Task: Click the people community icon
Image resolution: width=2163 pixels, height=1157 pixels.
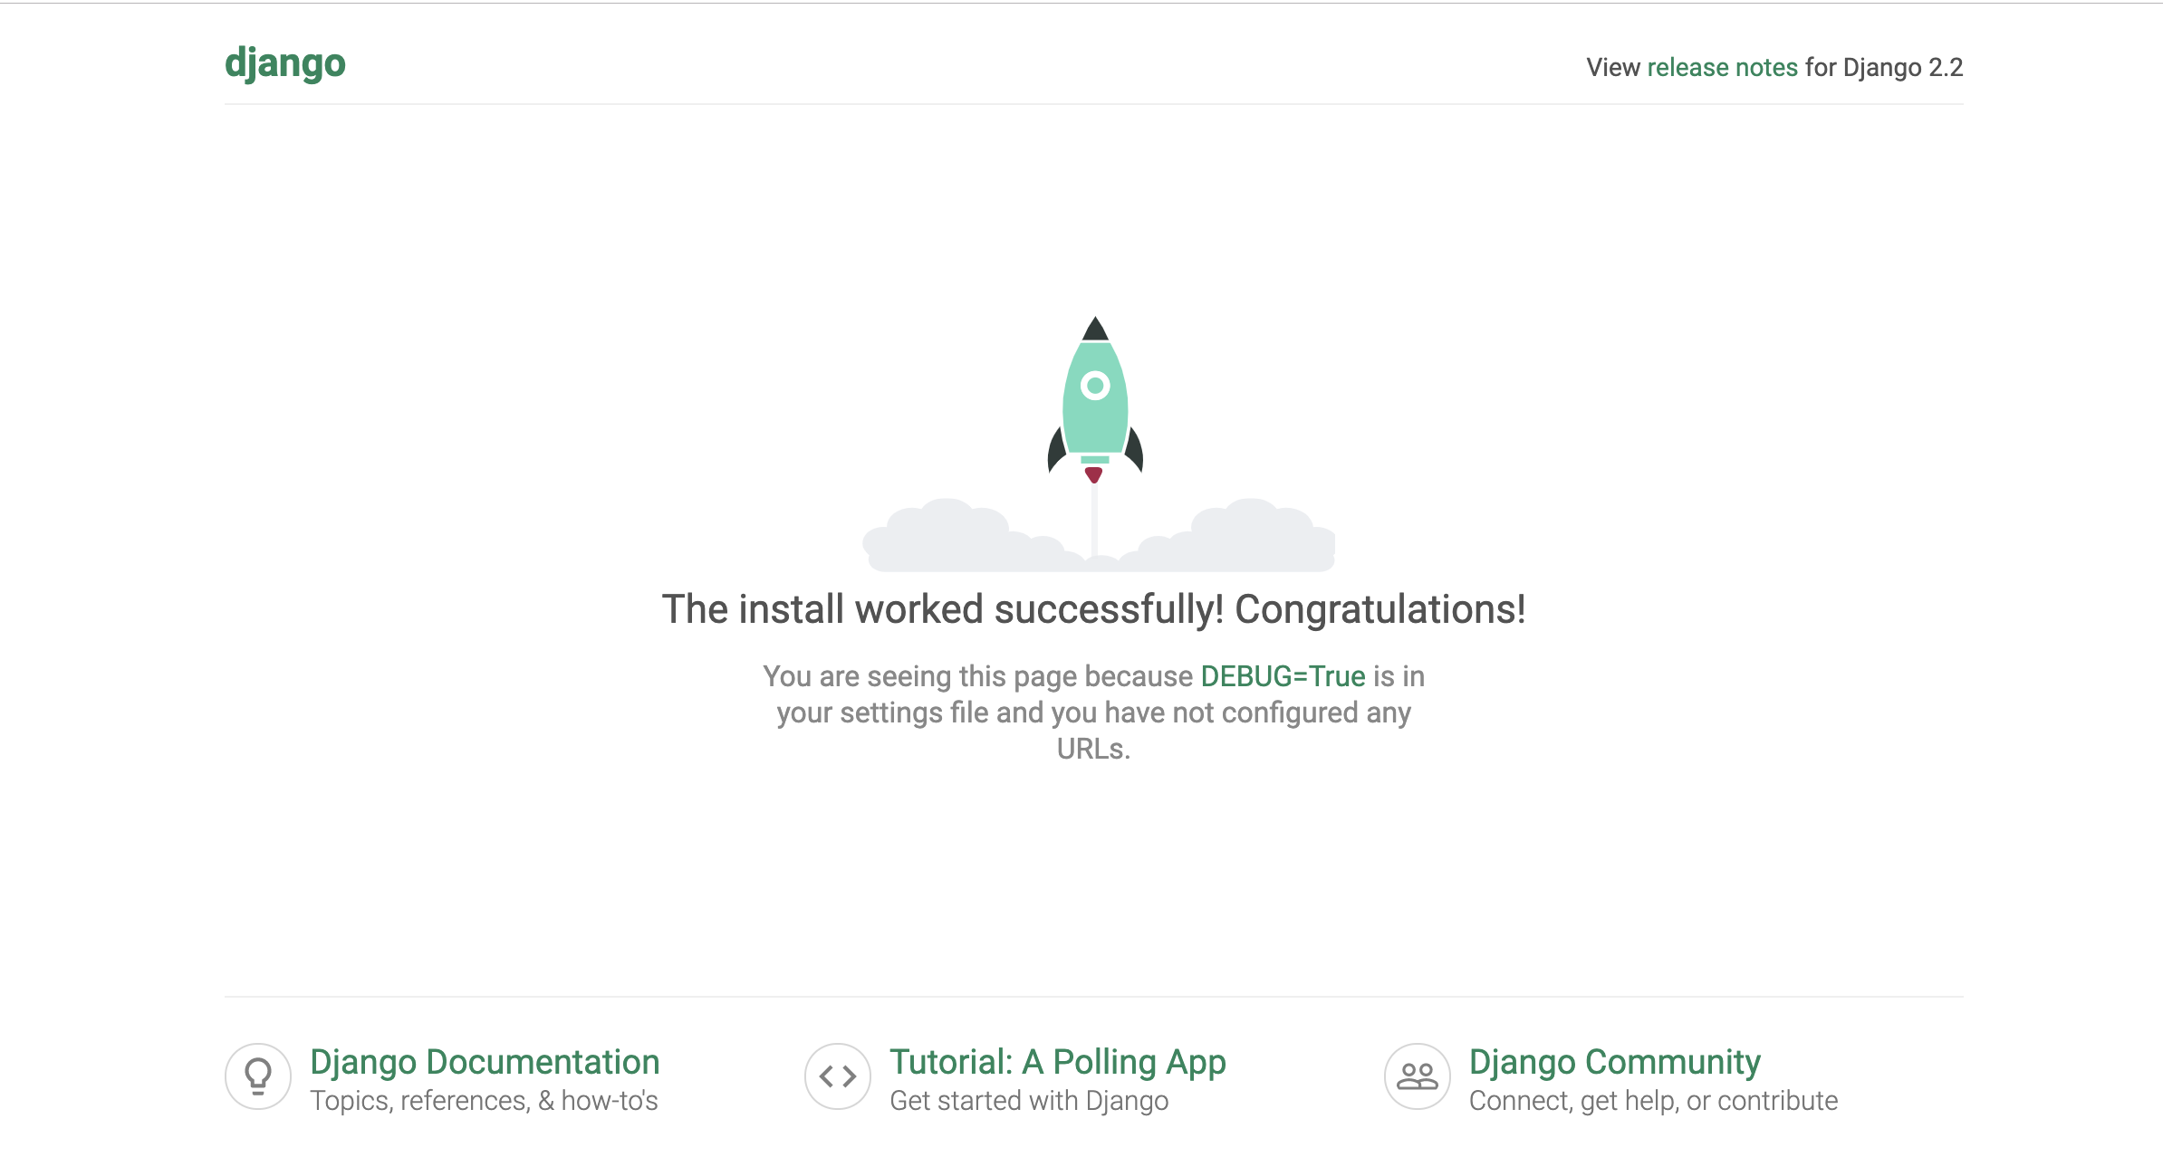Action: (1417, 1076)
